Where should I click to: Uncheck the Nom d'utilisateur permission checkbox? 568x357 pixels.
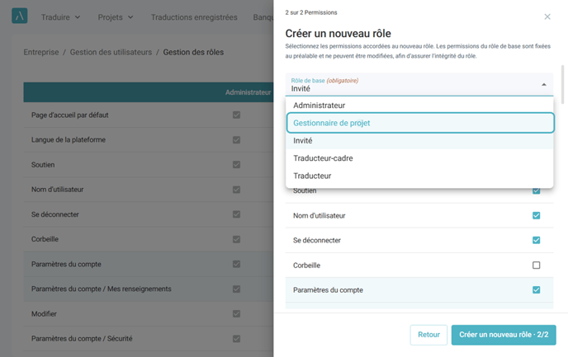536,215
